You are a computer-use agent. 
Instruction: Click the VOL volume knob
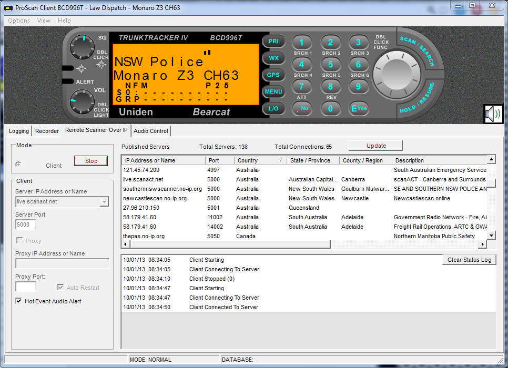click(82, 101)
